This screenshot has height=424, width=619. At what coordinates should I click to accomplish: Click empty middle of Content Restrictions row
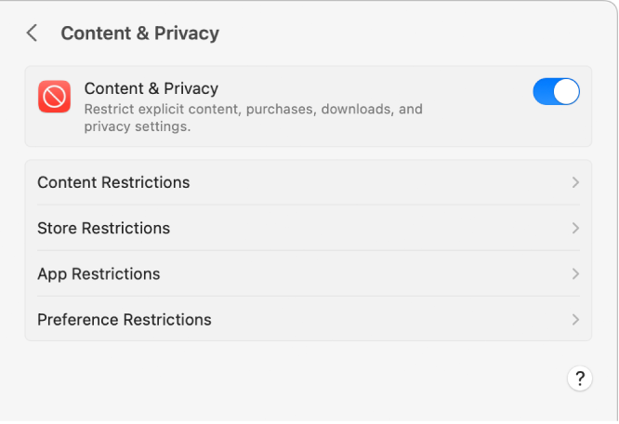click(x=372, y=182)
